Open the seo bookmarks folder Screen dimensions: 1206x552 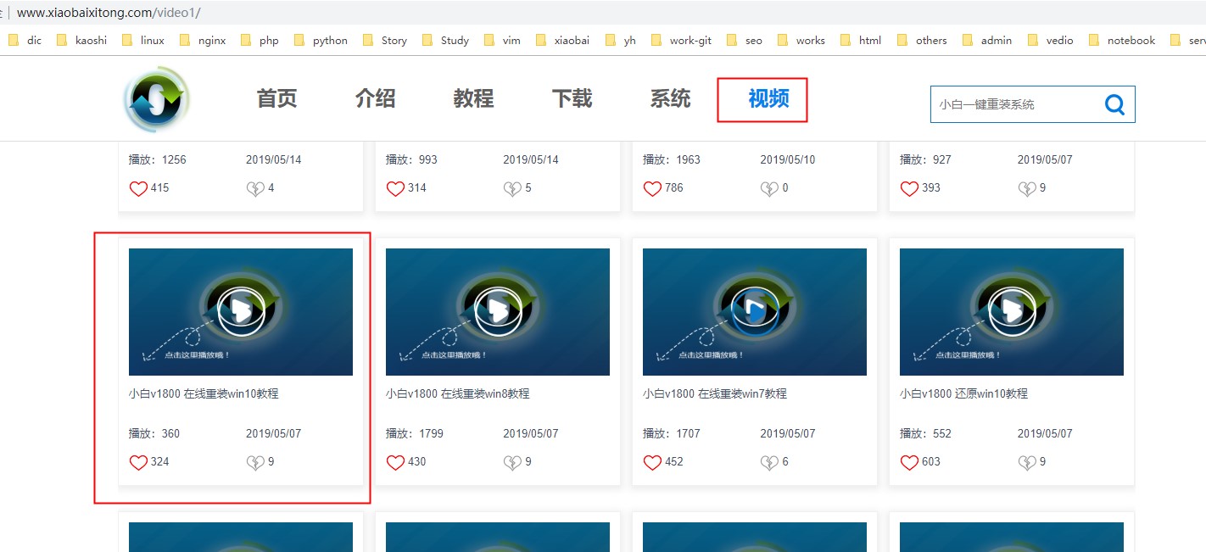pyautogui.click(x=744, y=40)
